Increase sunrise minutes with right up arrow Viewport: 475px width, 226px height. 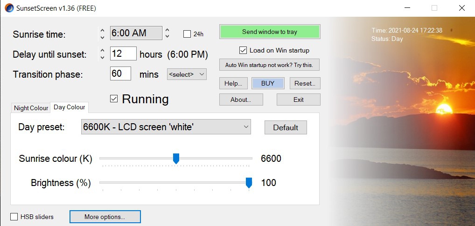(x=167, y=30)
